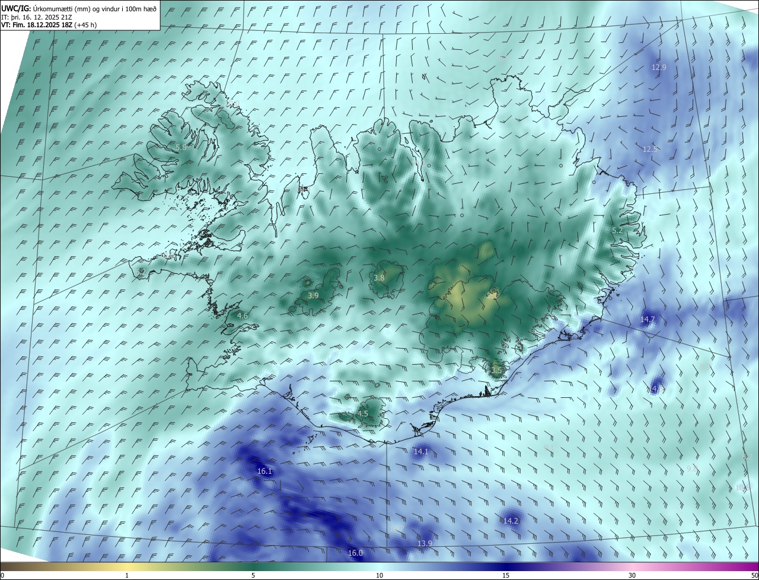Click the legend tick label 1
The width and height of the screenshot is (759, 580).
point(127,576)
